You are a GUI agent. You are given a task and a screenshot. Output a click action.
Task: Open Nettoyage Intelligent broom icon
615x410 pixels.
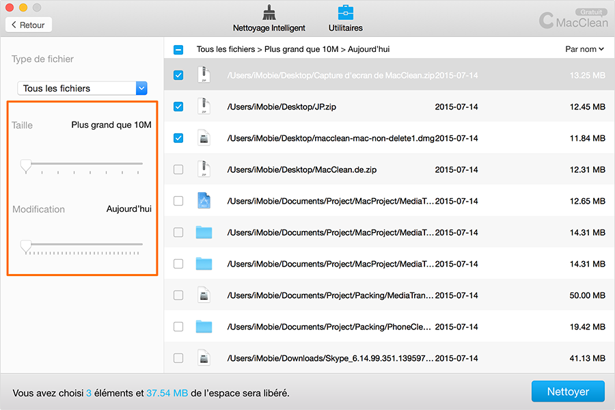coord(269,12)
